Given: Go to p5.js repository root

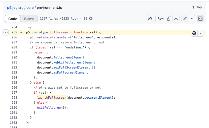Looking at the screenshot, I should tap(11, 8).
